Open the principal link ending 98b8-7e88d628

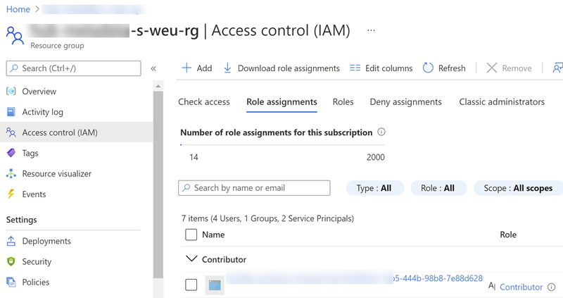[438, 278]
